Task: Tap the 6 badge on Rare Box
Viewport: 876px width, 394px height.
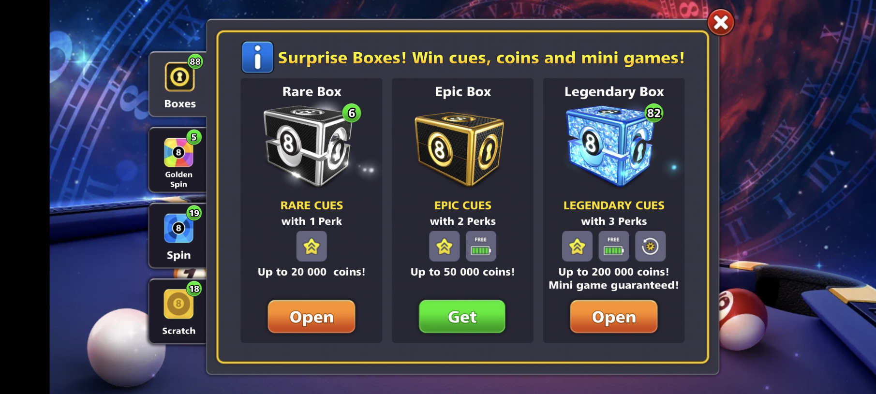Action: point(352,113)
